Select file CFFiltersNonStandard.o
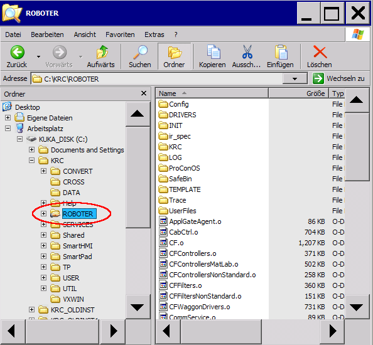The image size is (373, 345). [205, 296]
